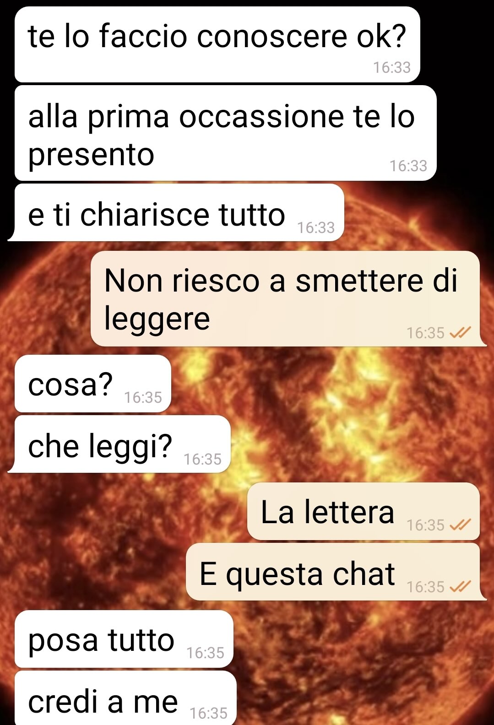Tap the 16:33 timestamp of the first message
This screenshot has width=494, height=725.
392,68
